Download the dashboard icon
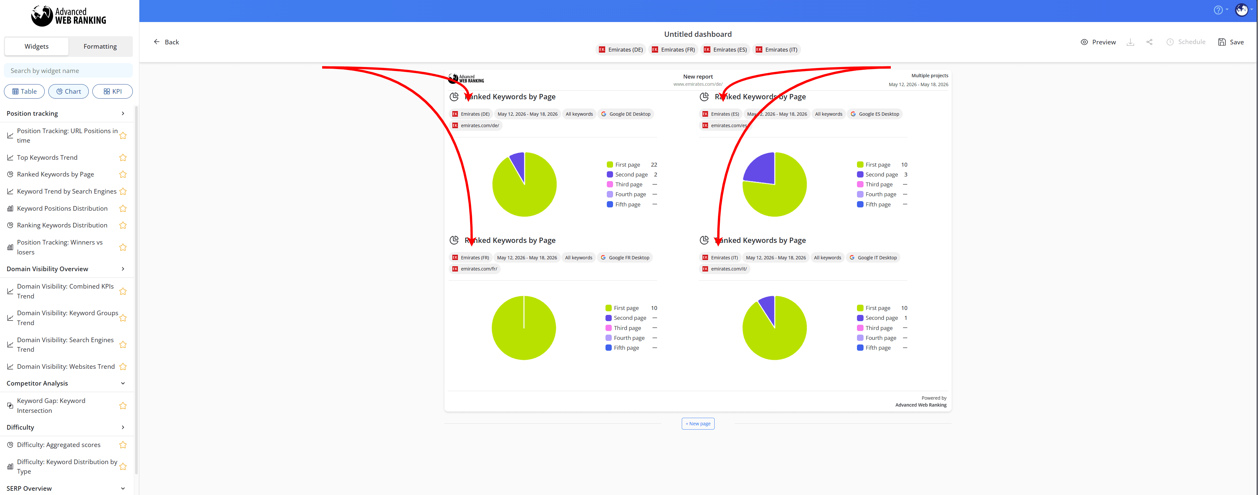This screenshot has width=1258, height=495. 1130,42
